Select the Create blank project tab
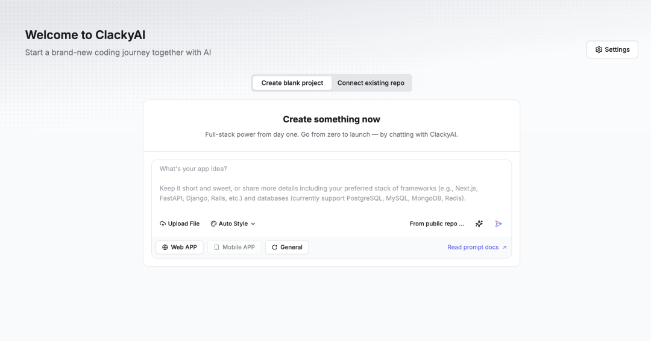 [x=292, y=83]
